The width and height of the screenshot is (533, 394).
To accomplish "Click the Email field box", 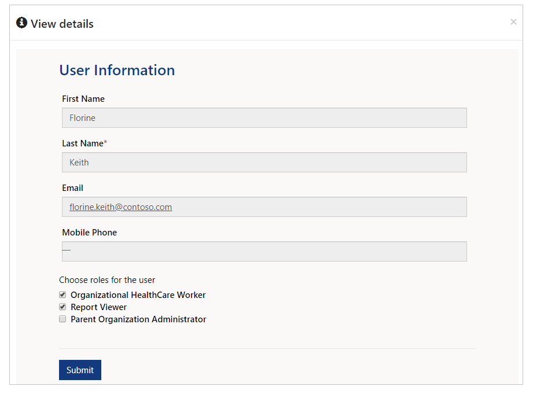I will point(264,207).
